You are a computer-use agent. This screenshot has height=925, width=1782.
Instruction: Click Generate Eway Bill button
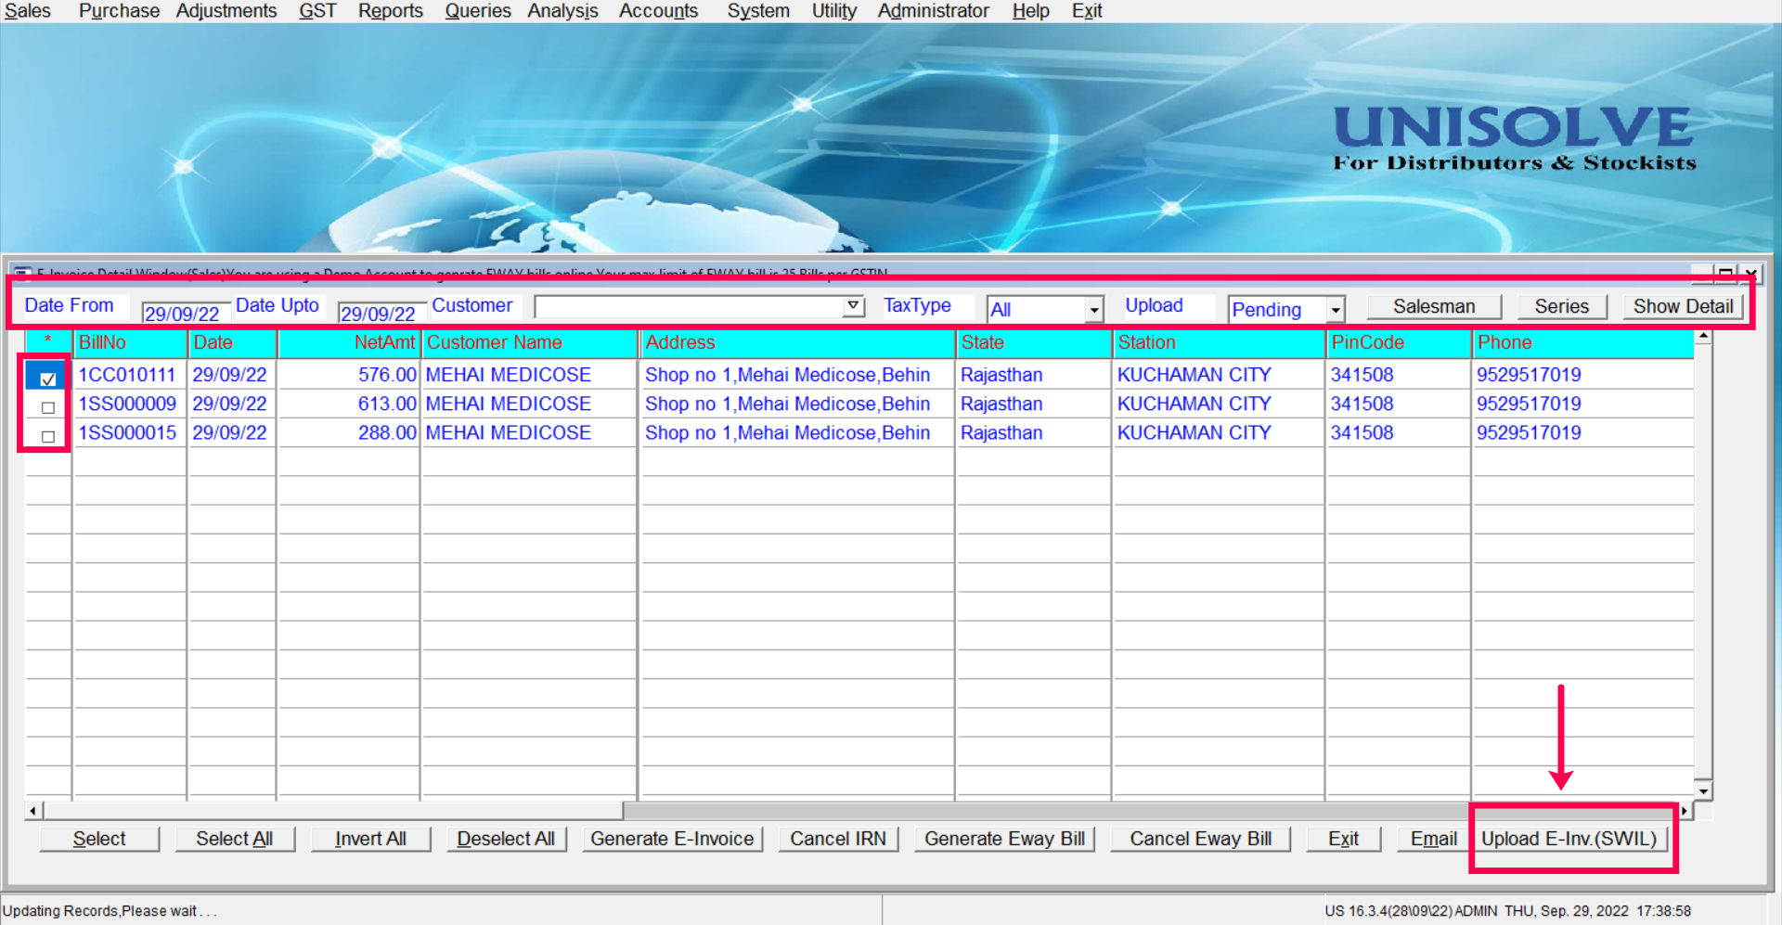click(x=1004, y=839)
